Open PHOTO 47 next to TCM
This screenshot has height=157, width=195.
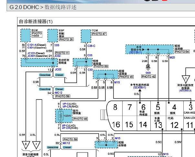pos(99,34)
